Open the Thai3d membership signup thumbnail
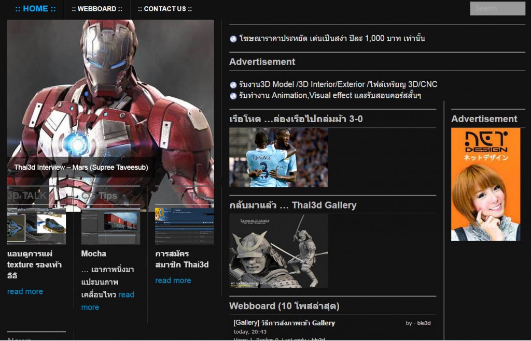This screenshot has width=531, height=341. 185,226
